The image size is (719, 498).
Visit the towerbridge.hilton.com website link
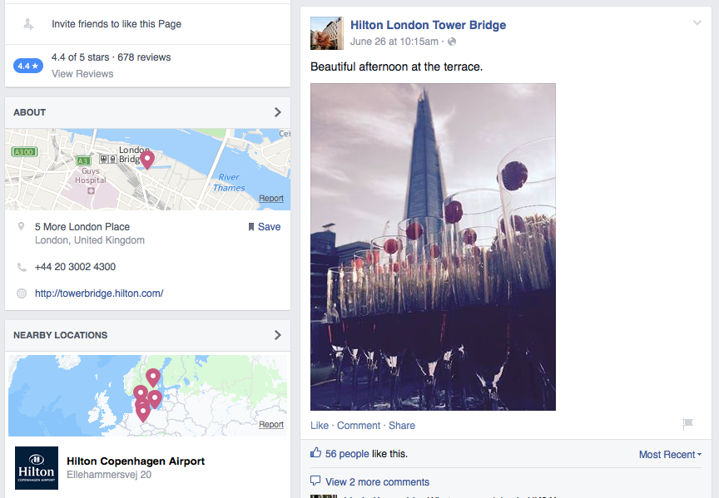click(x=99, y=293)
